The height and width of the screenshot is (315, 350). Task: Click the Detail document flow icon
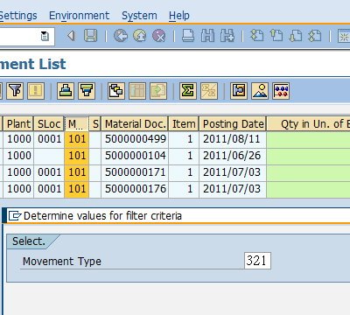click(116, 91)
